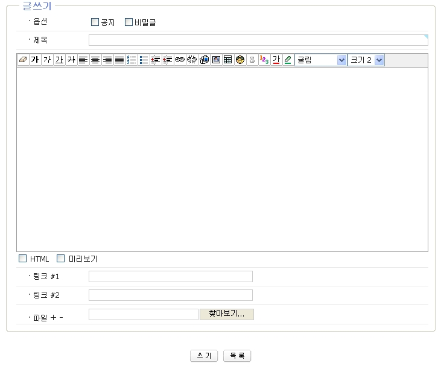Image resolution: width=441 pixels, height=369 pixels.
Task: Enable the HTML checkbox
Action: pos(22,258)
